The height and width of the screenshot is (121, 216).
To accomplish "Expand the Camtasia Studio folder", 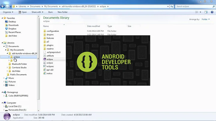I will pyautogui.click(x=7, y=67).
